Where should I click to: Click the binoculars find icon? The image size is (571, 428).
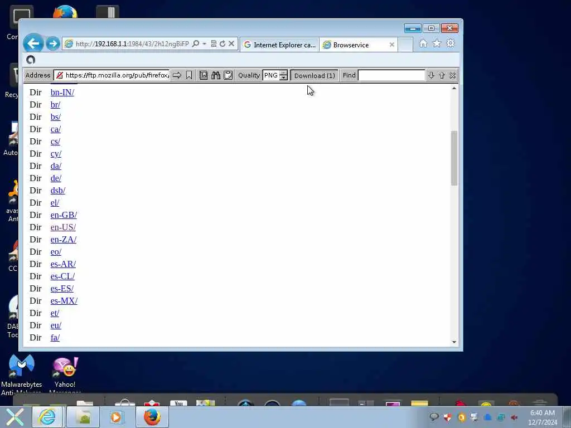pos(216,75)
